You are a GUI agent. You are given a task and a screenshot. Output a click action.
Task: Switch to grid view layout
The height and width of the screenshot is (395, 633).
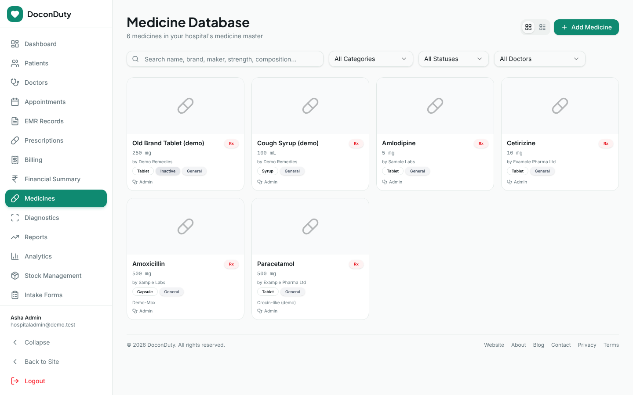(528, 27)
